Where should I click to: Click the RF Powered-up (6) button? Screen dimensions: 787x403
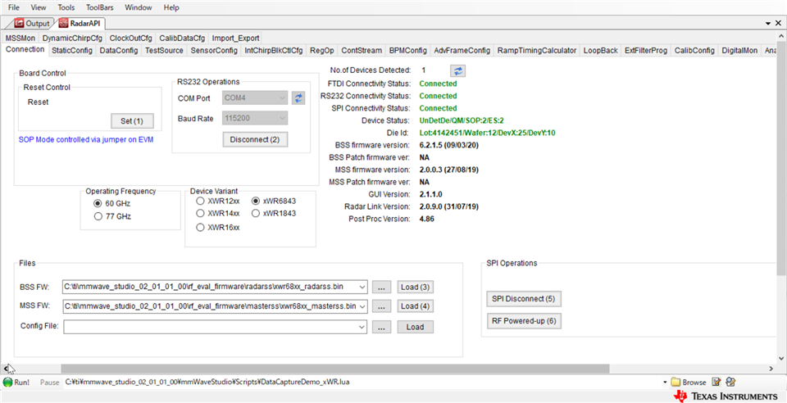tap(524, 321)
